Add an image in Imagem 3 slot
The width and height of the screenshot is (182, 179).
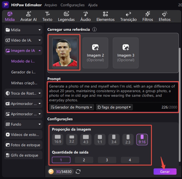(x=126, y=53)
